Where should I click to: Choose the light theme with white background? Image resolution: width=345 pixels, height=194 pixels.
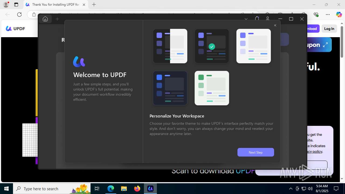[254, 46]
